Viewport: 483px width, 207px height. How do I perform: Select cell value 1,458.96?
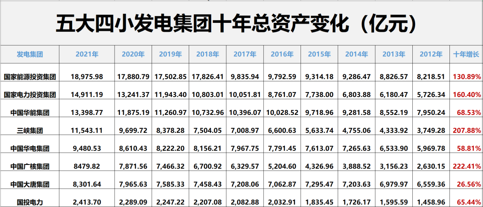coord(431,202)
